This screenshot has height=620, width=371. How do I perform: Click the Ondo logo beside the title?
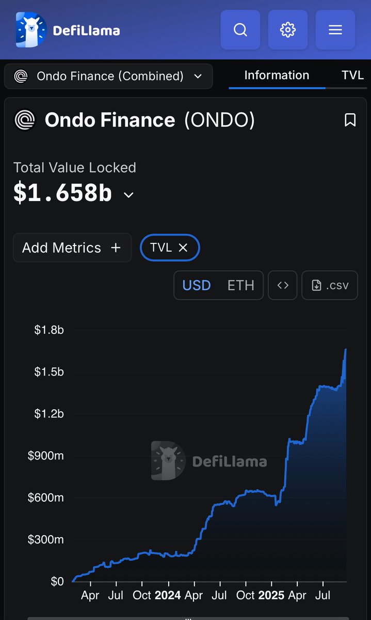point(25,120)
